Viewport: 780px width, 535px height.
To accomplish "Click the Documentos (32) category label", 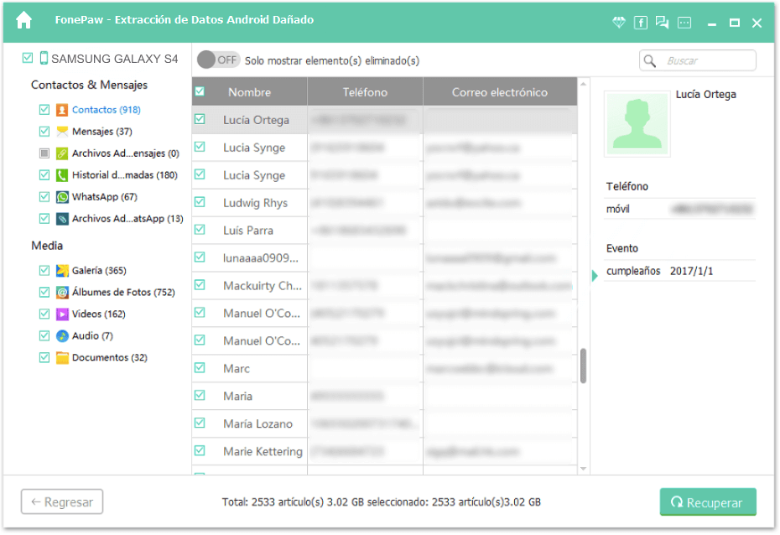I will (x=109, y=358).
